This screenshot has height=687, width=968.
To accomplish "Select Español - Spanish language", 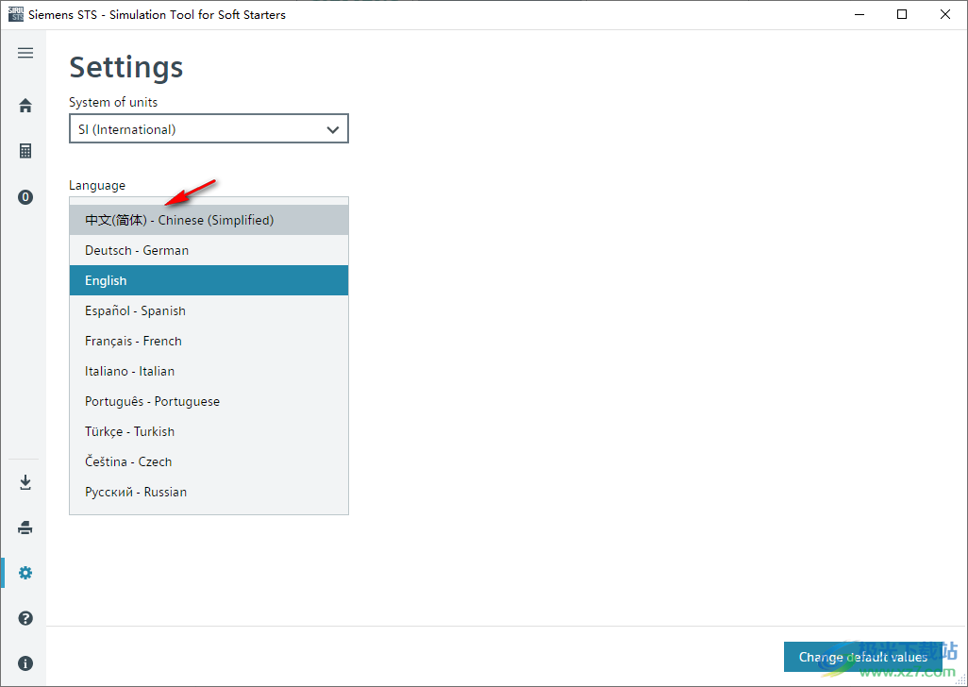I will tap(209, 311).
